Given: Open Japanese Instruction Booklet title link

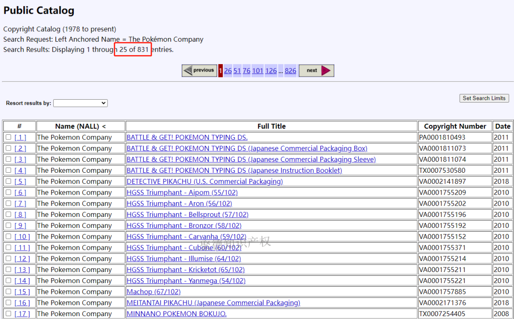Looking at the screenshot, I should [234, 170].
